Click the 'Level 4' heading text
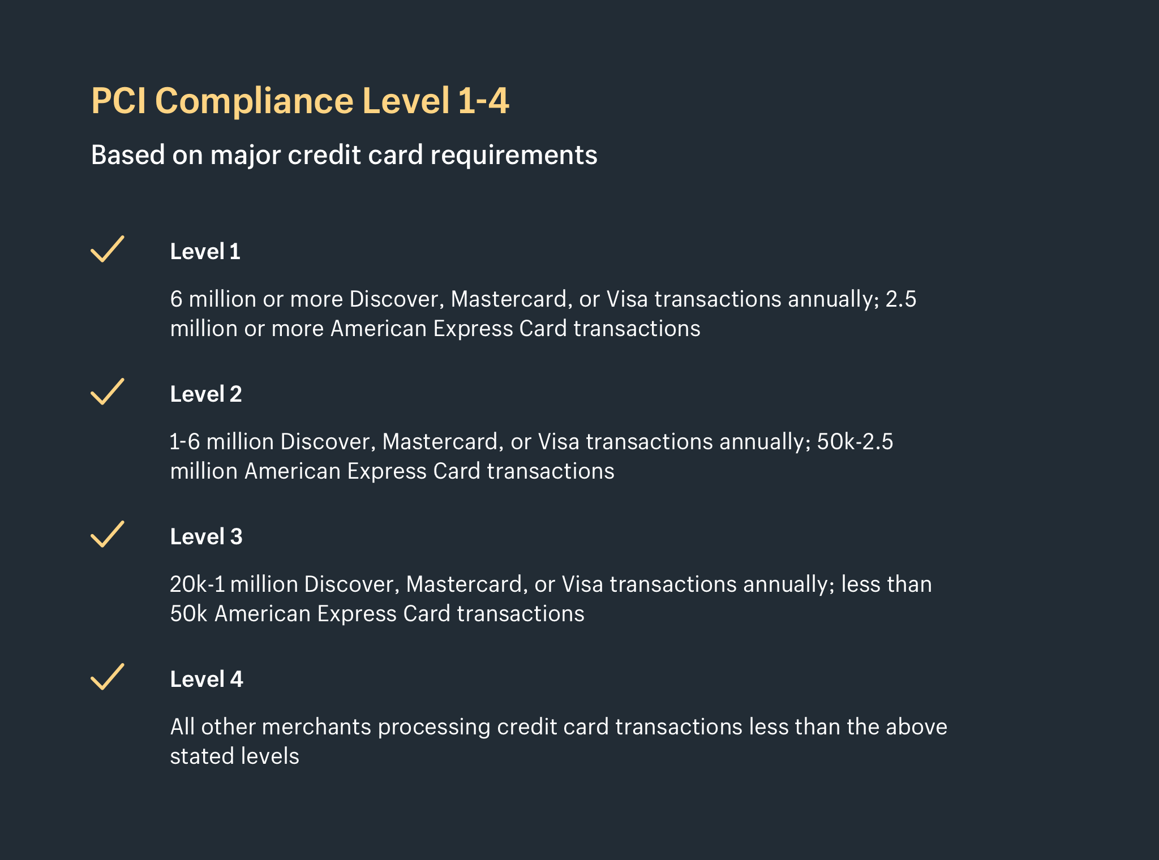1159x860 pixels. pos(207,680)
